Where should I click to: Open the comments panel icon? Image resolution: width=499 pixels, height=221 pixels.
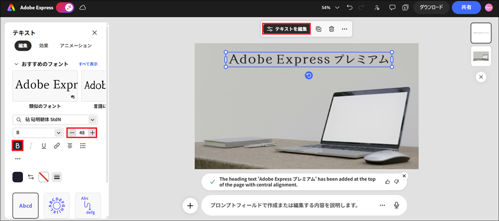point(392,7)
